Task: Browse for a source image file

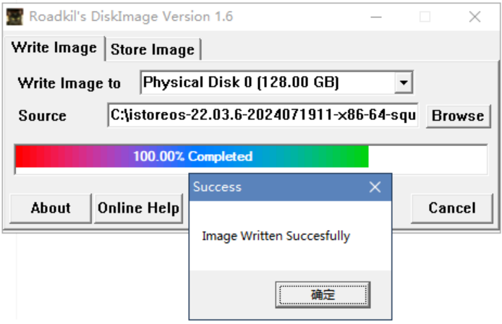Action: point(458,116)
